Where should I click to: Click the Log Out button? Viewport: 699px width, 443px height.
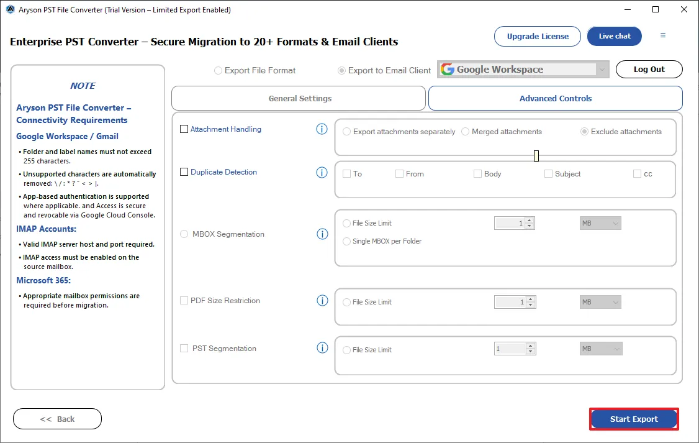[649, 69]
